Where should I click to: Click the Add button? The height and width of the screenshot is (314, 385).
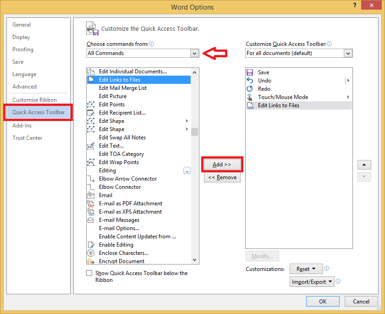222,164
